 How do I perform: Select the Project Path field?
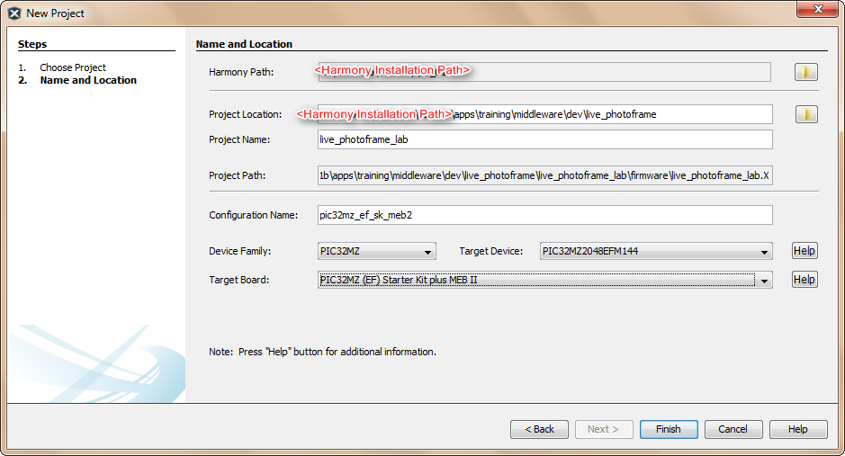coord(544,176)
